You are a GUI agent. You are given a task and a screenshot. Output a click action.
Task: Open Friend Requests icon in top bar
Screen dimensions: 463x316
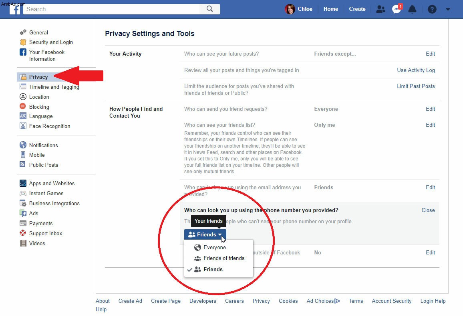(x=380, y=9)
